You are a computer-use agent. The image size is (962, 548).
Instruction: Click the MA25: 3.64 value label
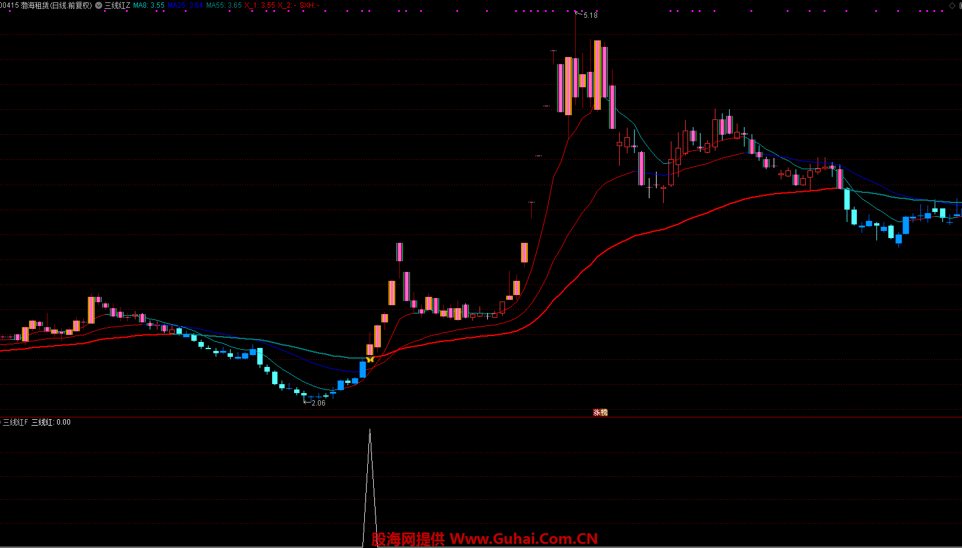tap(185, 5)
